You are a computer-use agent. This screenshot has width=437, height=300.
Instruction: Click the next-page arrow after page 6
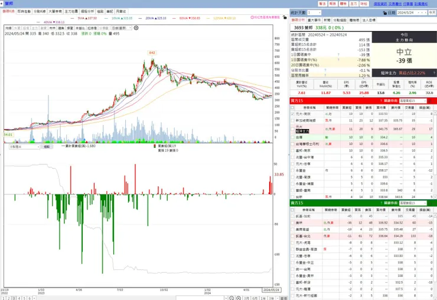click(34, 298)
